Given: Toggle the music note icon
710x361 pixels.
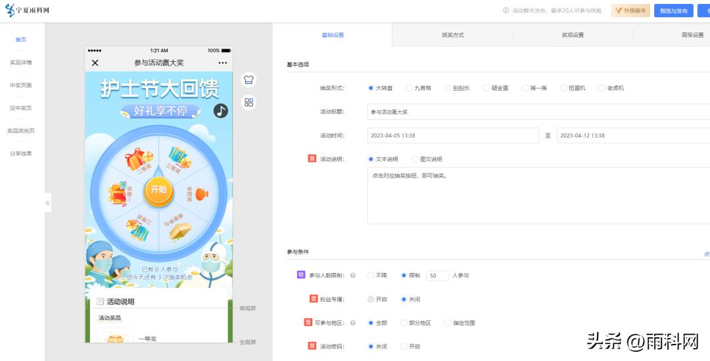Looking at the screenshot, I should [220, 110].
